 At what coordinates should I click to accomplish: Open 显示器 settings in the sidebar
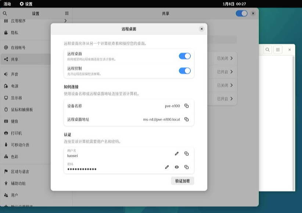(16, 98)
